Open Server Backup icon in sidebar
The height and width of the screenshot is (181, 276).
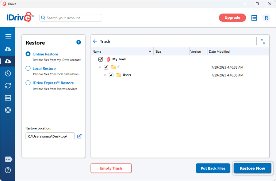coord(8,98)
